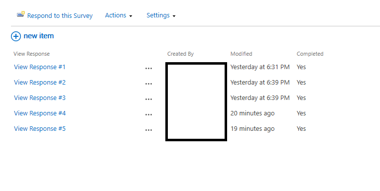Select the '20 minutes ago' modified cell

tap(253, 113)
